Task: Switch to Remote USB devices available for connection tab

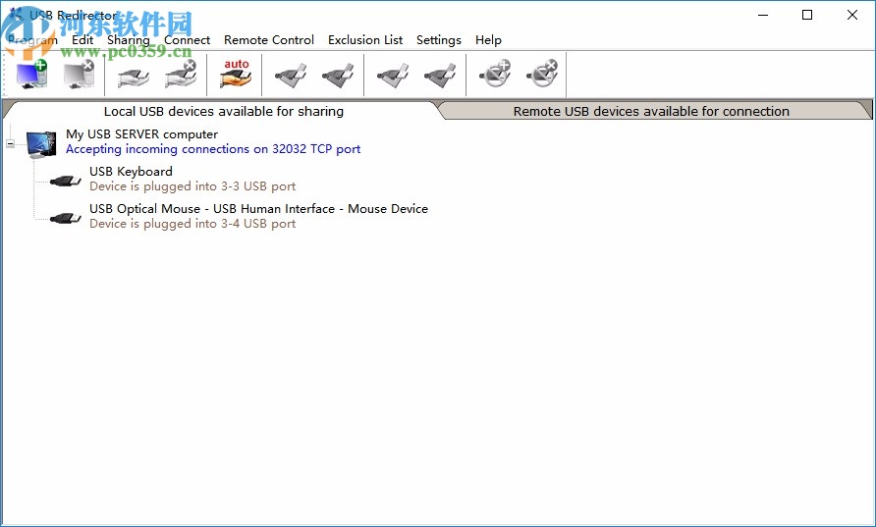Action: [651, 111]
